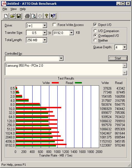Maximize the ATTO Disk Benchmark window
Image resolution: width=132 pixels, height=168 pixels.
[123, 4]
